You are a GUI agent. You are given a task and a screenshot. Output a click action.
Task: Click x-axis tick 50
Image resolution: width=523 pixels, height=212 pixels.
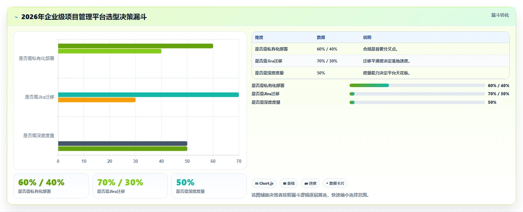(x=187, y=161)
